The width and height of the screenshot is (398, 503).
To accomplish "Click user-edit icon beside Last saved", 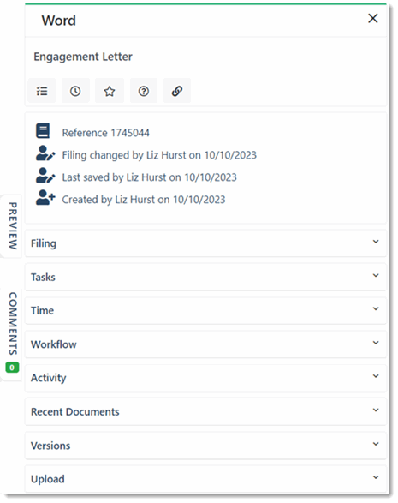I will click(45, 175).
